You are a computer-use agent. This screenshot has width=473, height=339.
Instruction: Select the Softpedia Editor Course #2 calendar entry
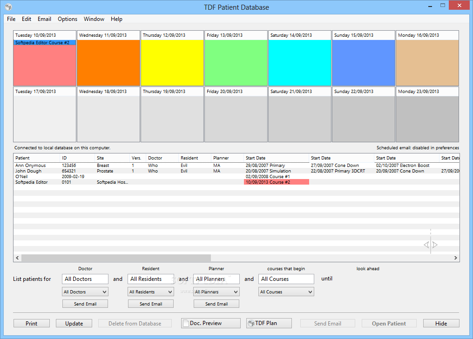45,43
